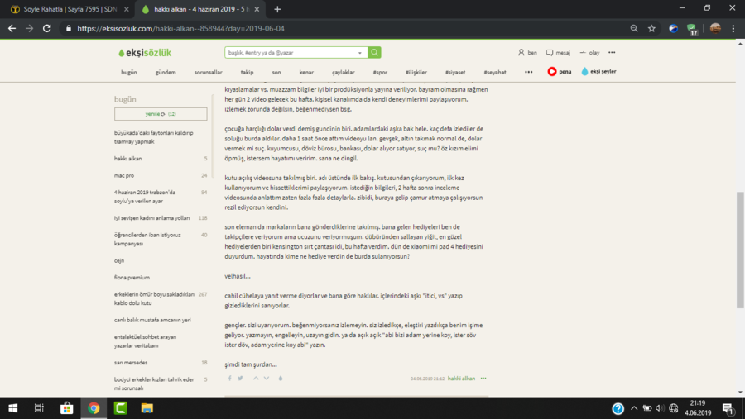The image size is (745, 419).
Task: Open author hakkı alkan profile link
Action: pyautogui.click(x=461, y=379)
